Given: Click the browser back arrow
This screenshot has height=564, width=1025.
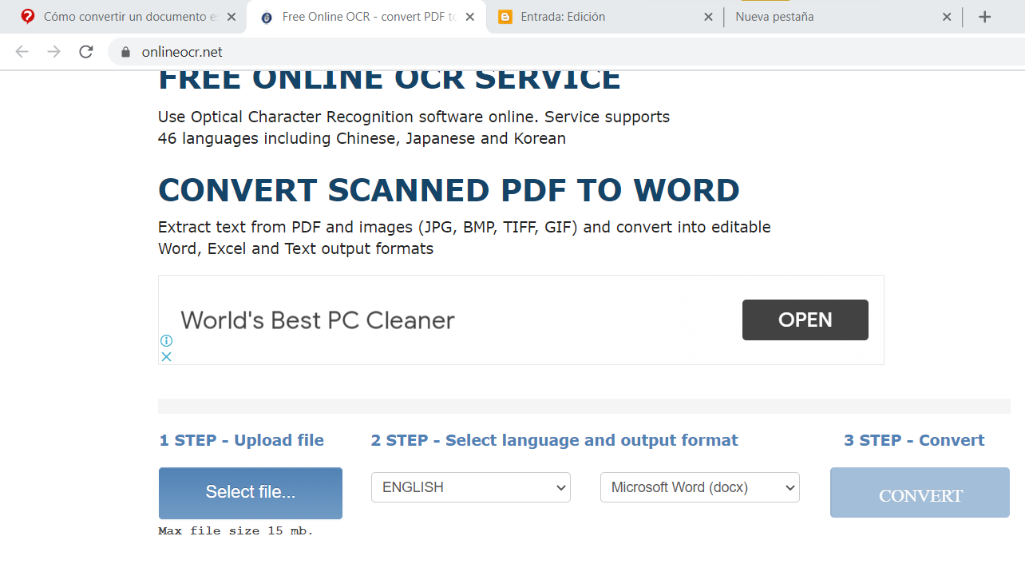Looking at the screenshot, I should pyautogui.click(x=22, y=52).
